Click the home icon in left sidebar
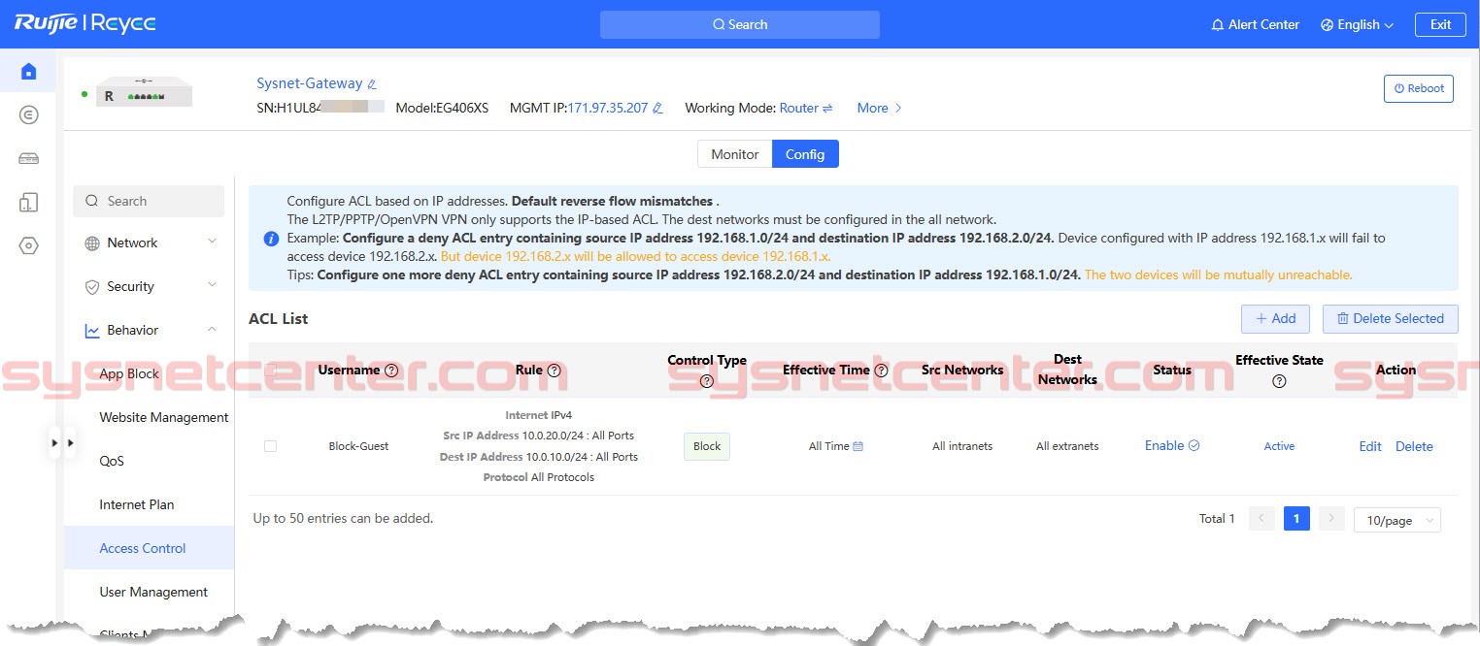This screenshot has width=1480, height=646. click(x=28, y=72)
